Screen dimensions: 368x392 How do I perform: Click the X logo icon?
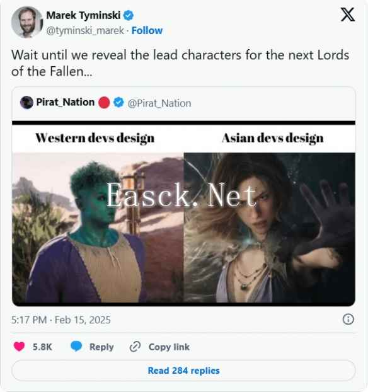348,14
